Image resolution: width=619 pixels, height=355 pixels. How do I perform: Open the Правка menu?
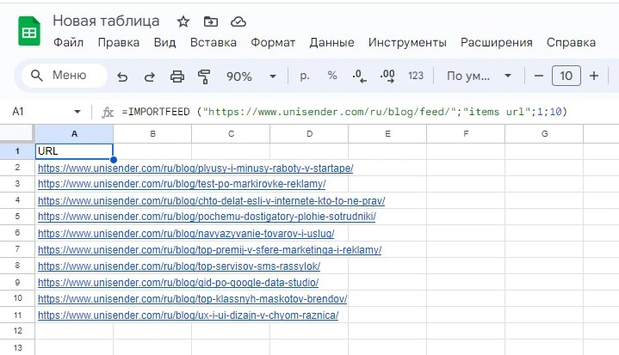tap(119, 43)
